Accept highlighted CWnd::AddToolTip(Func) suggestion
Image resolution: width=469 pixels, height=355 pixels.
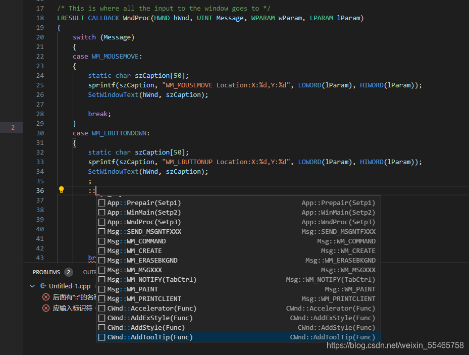[238, 337]
